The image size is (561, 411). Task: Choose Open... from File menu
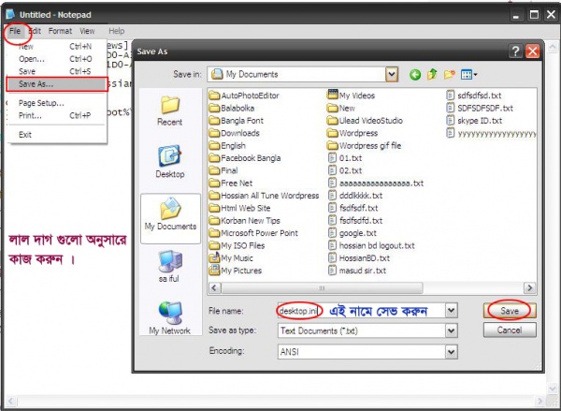[57, 59]
